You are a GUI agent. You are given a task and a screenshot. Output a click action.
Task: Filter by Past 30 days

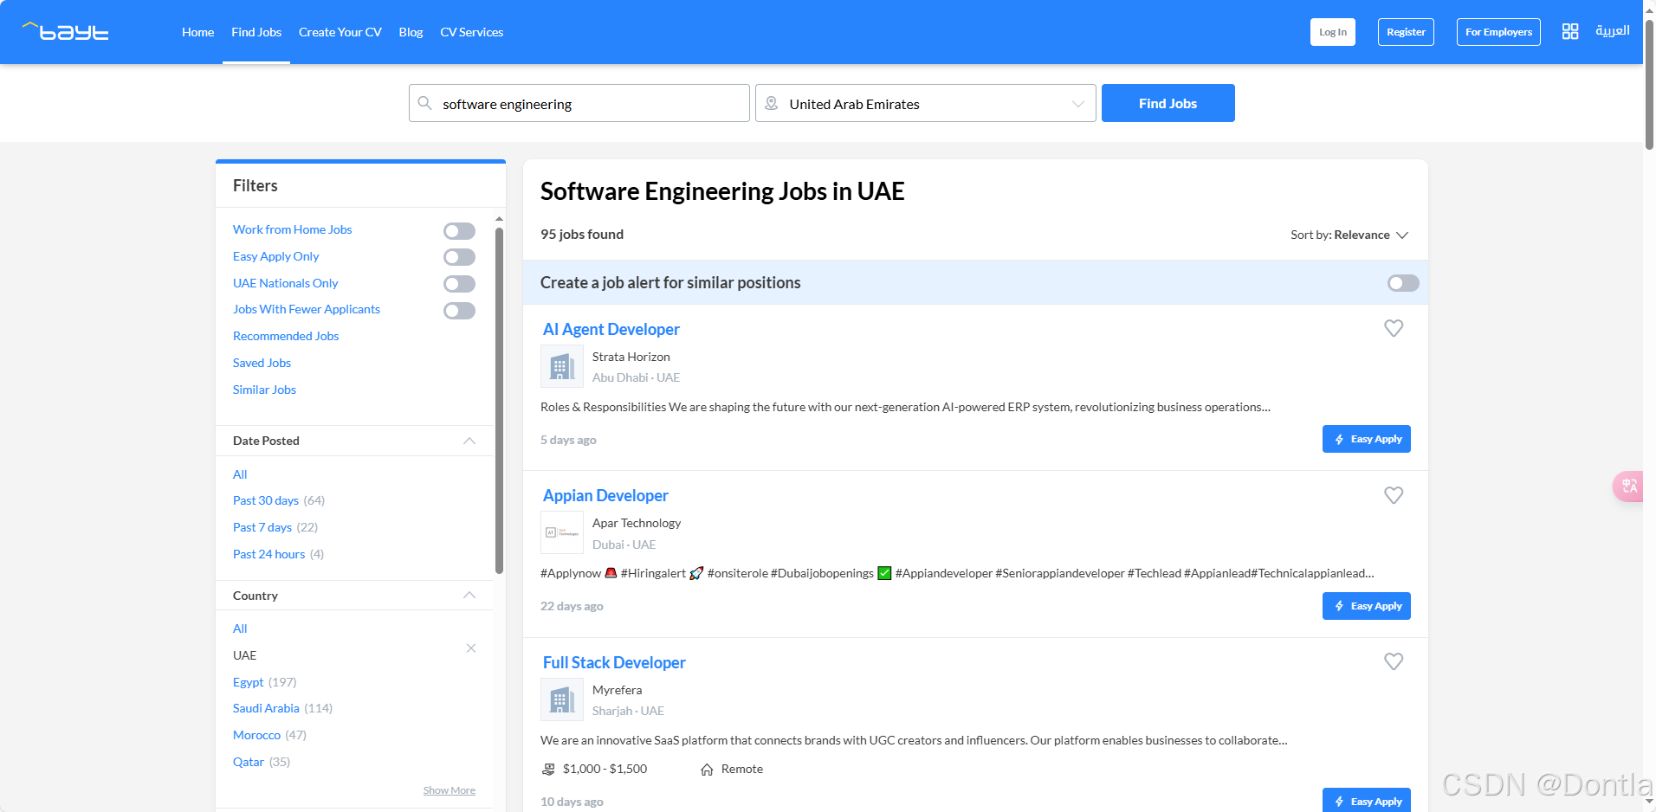tap(266, 500)
